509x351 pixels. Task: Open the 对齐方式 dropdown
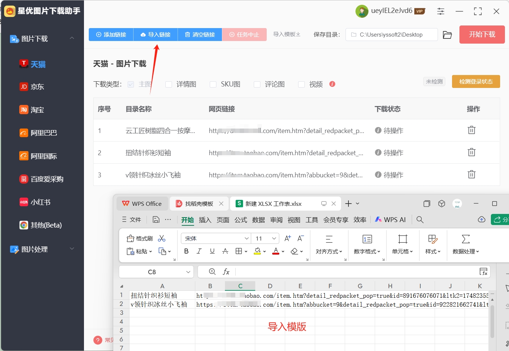329,245
